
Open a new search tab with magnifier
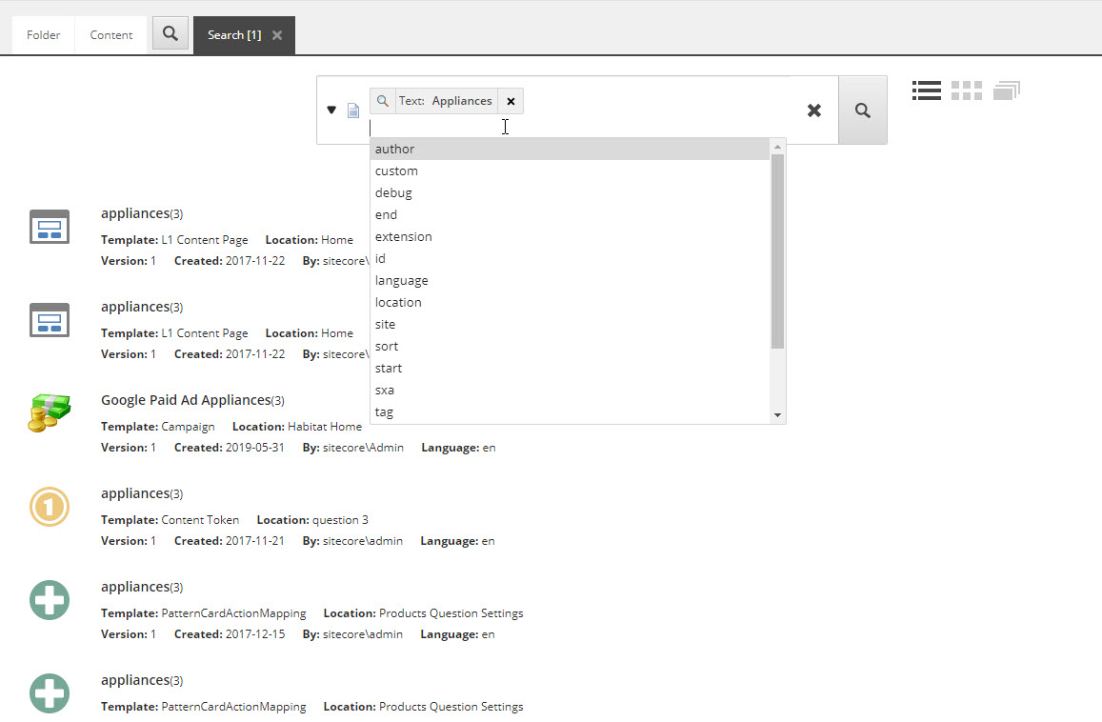click(170, 33)
